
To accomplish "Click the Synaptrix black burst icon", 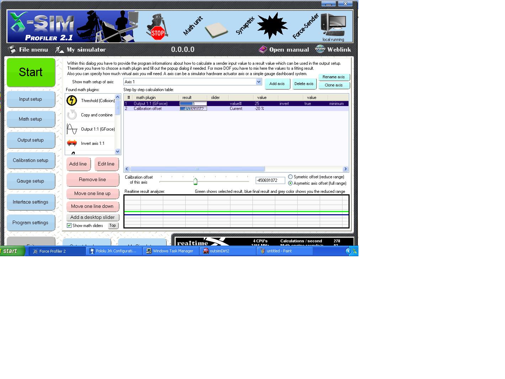I will click(x=272, y=26).
